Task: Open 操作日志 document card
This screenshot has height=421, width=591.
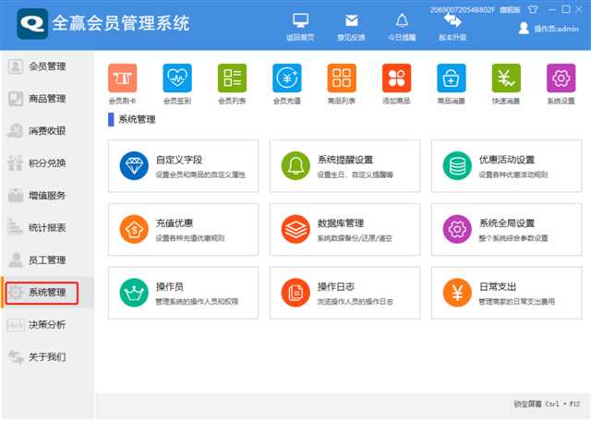Action: pyautogui.click(x=344, y=293)
